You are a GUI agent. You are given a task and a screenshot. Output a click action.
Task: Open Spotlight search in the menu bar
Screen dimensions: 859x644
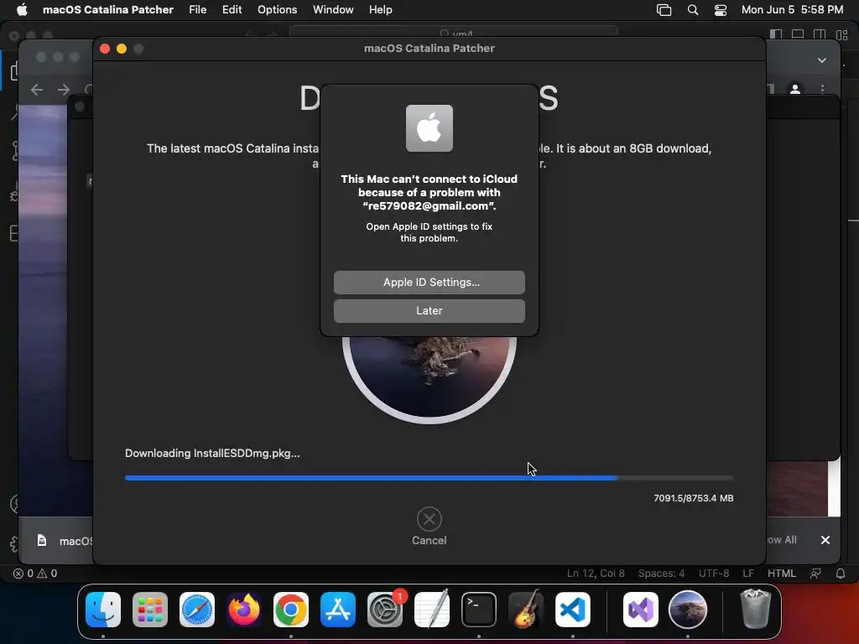(692, 10)
